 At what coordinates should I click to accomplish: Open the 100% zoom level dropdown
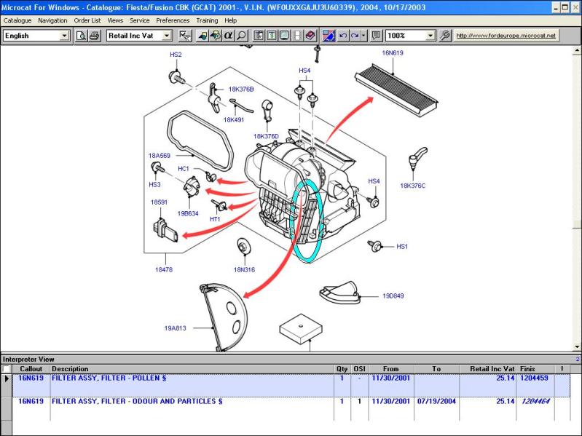[429, 35]
